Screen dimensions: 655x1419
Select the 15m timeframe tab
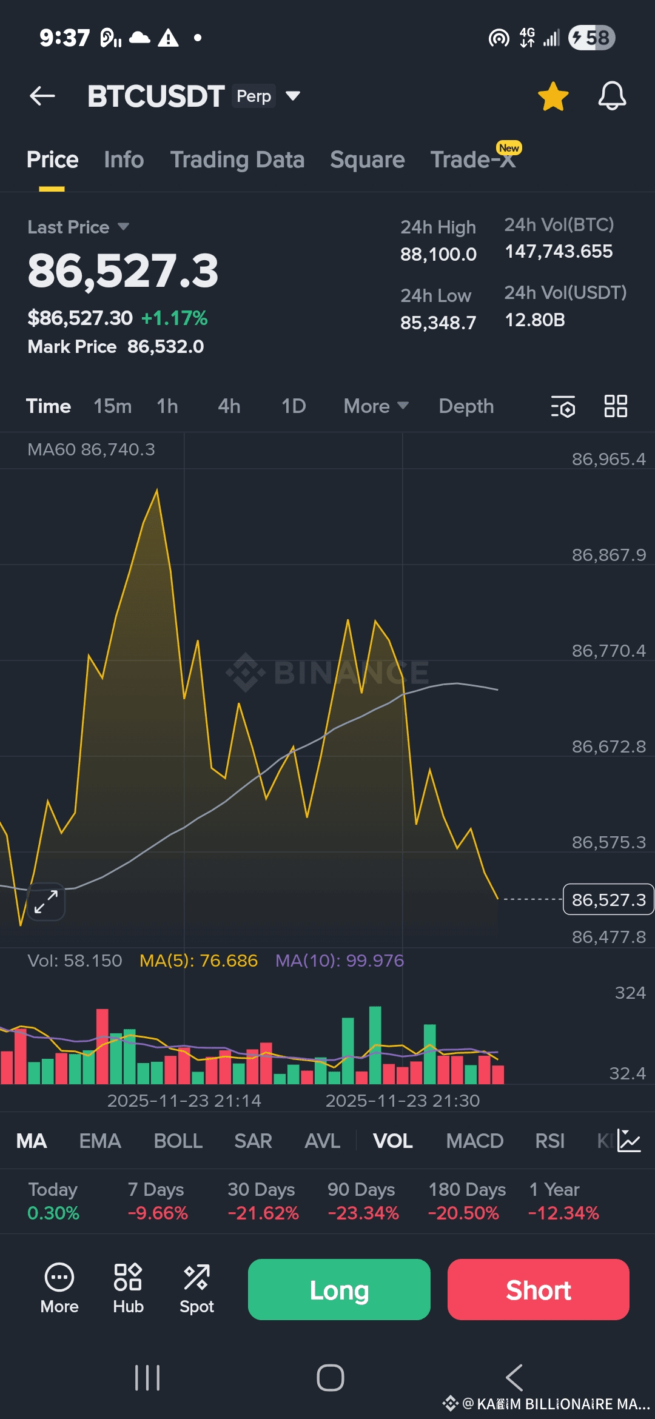(112, 406)
